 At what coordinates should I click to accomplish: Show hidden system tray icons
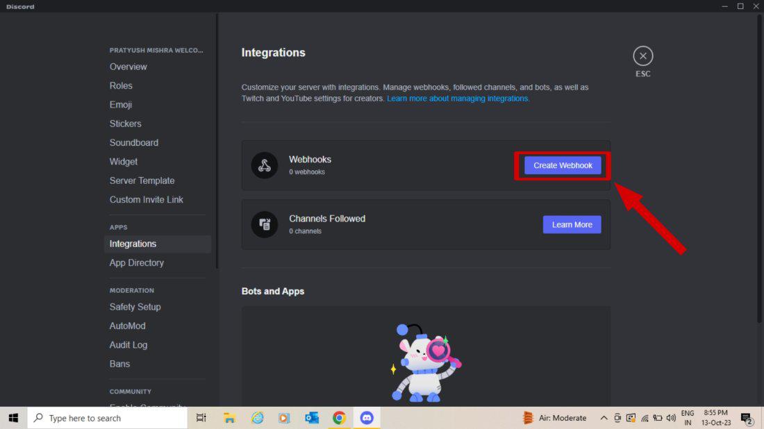(x=604, y=418)
